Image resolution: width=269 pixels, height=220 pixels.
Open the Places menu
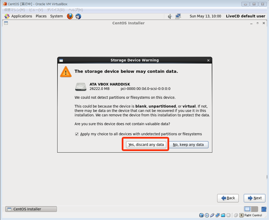41,16
